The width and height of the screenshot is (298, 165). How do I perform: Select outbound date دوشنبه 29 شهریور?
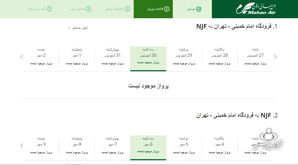[184, 56]
